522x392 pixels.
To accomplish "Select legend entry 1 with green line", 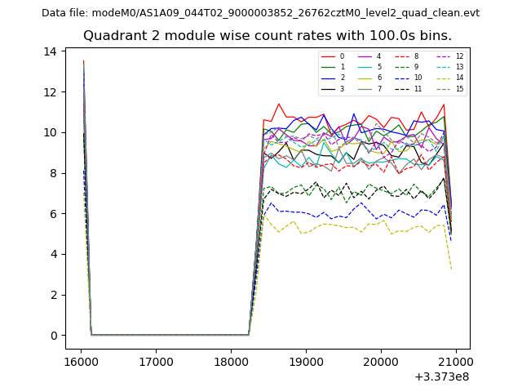I will [333, 67].
